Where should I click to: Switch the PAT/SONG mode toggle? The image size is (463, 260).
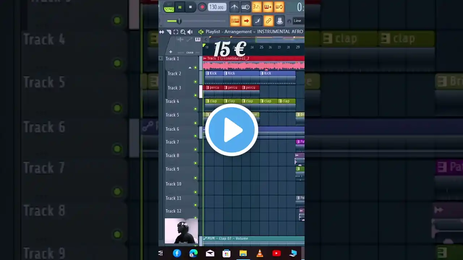(169, 7)
